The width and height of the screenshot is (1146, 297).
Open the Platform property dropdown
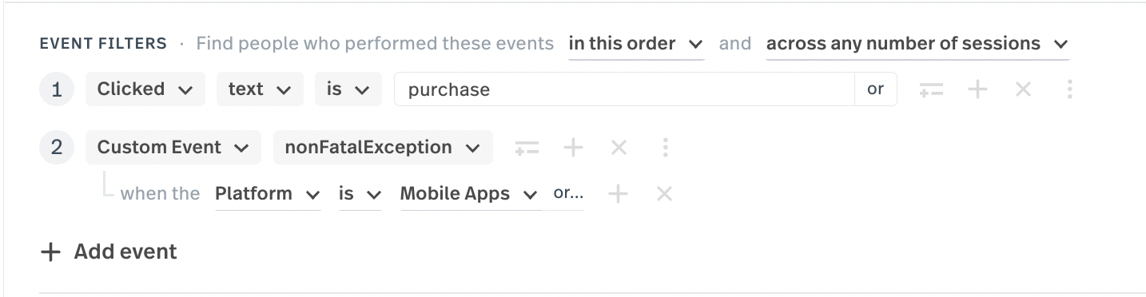point(268,194)
